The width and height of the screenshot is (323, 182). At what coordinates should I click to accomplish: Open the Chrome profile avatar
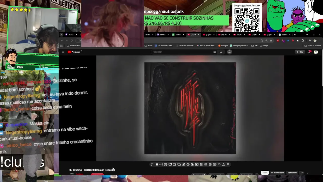315,40
